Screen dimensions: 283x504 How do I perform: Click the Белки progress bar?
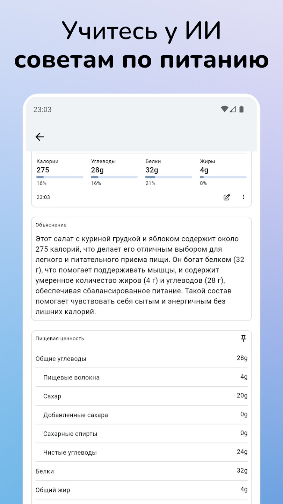169,177
